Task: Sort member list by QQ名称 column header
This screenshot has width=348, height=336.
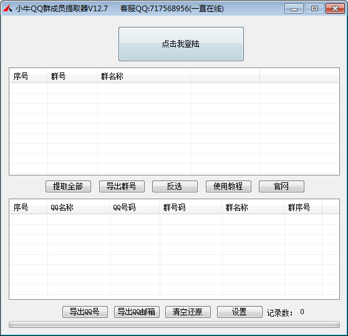Action: 79,207
